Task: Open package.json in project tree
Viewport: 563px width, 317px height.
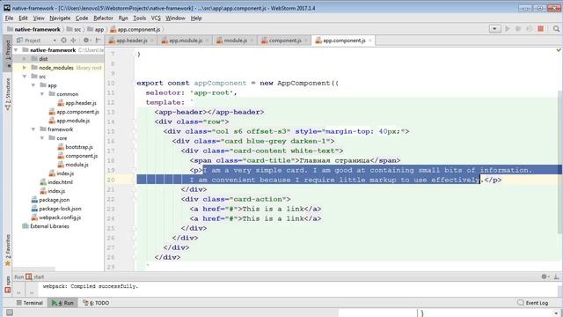Action: 50,200
